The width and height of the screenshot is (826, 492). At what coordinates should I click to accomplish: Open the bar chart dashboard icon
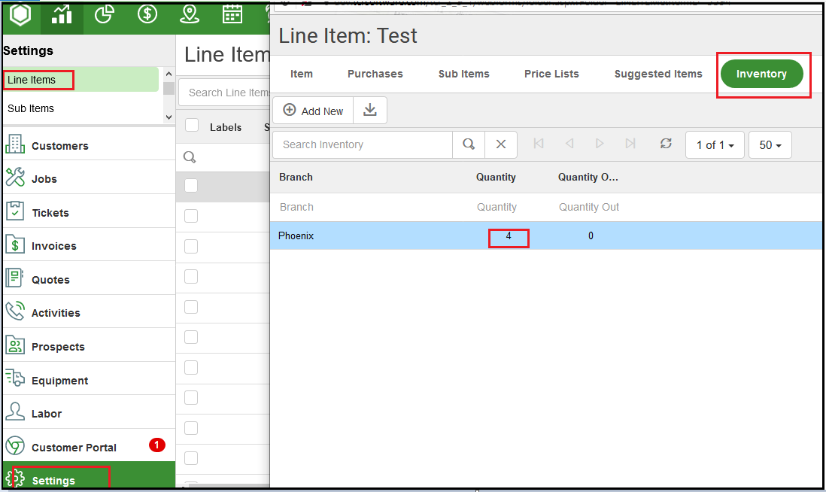pos(62,14)
